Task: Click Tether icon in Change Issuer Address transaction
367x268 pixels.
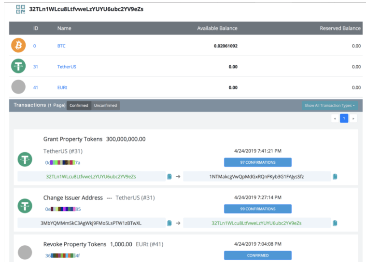Action: tap(25, 206)
